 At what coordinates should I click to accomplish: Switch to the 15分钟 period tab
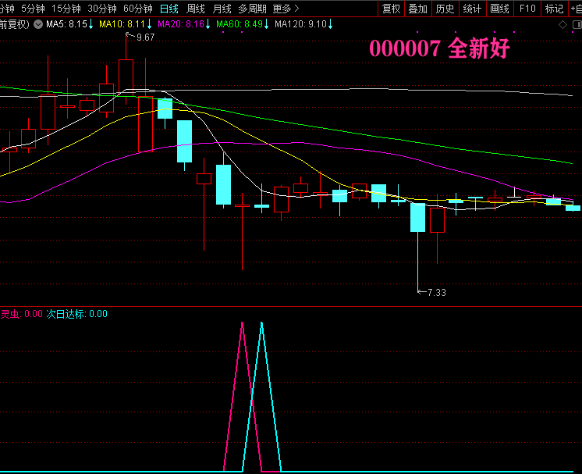coord(66,9)
